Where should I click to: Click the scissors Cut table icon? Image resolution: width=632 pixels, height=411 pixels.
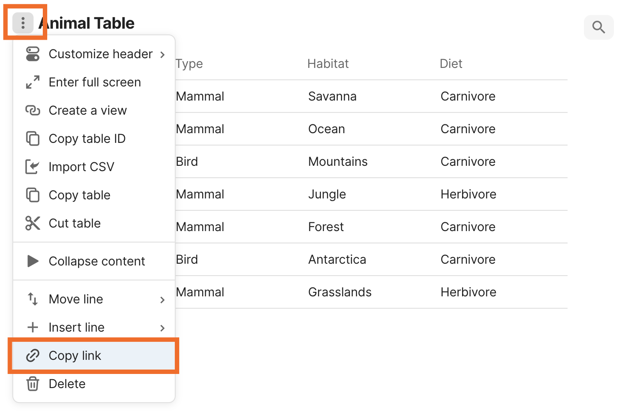[33, 224]
